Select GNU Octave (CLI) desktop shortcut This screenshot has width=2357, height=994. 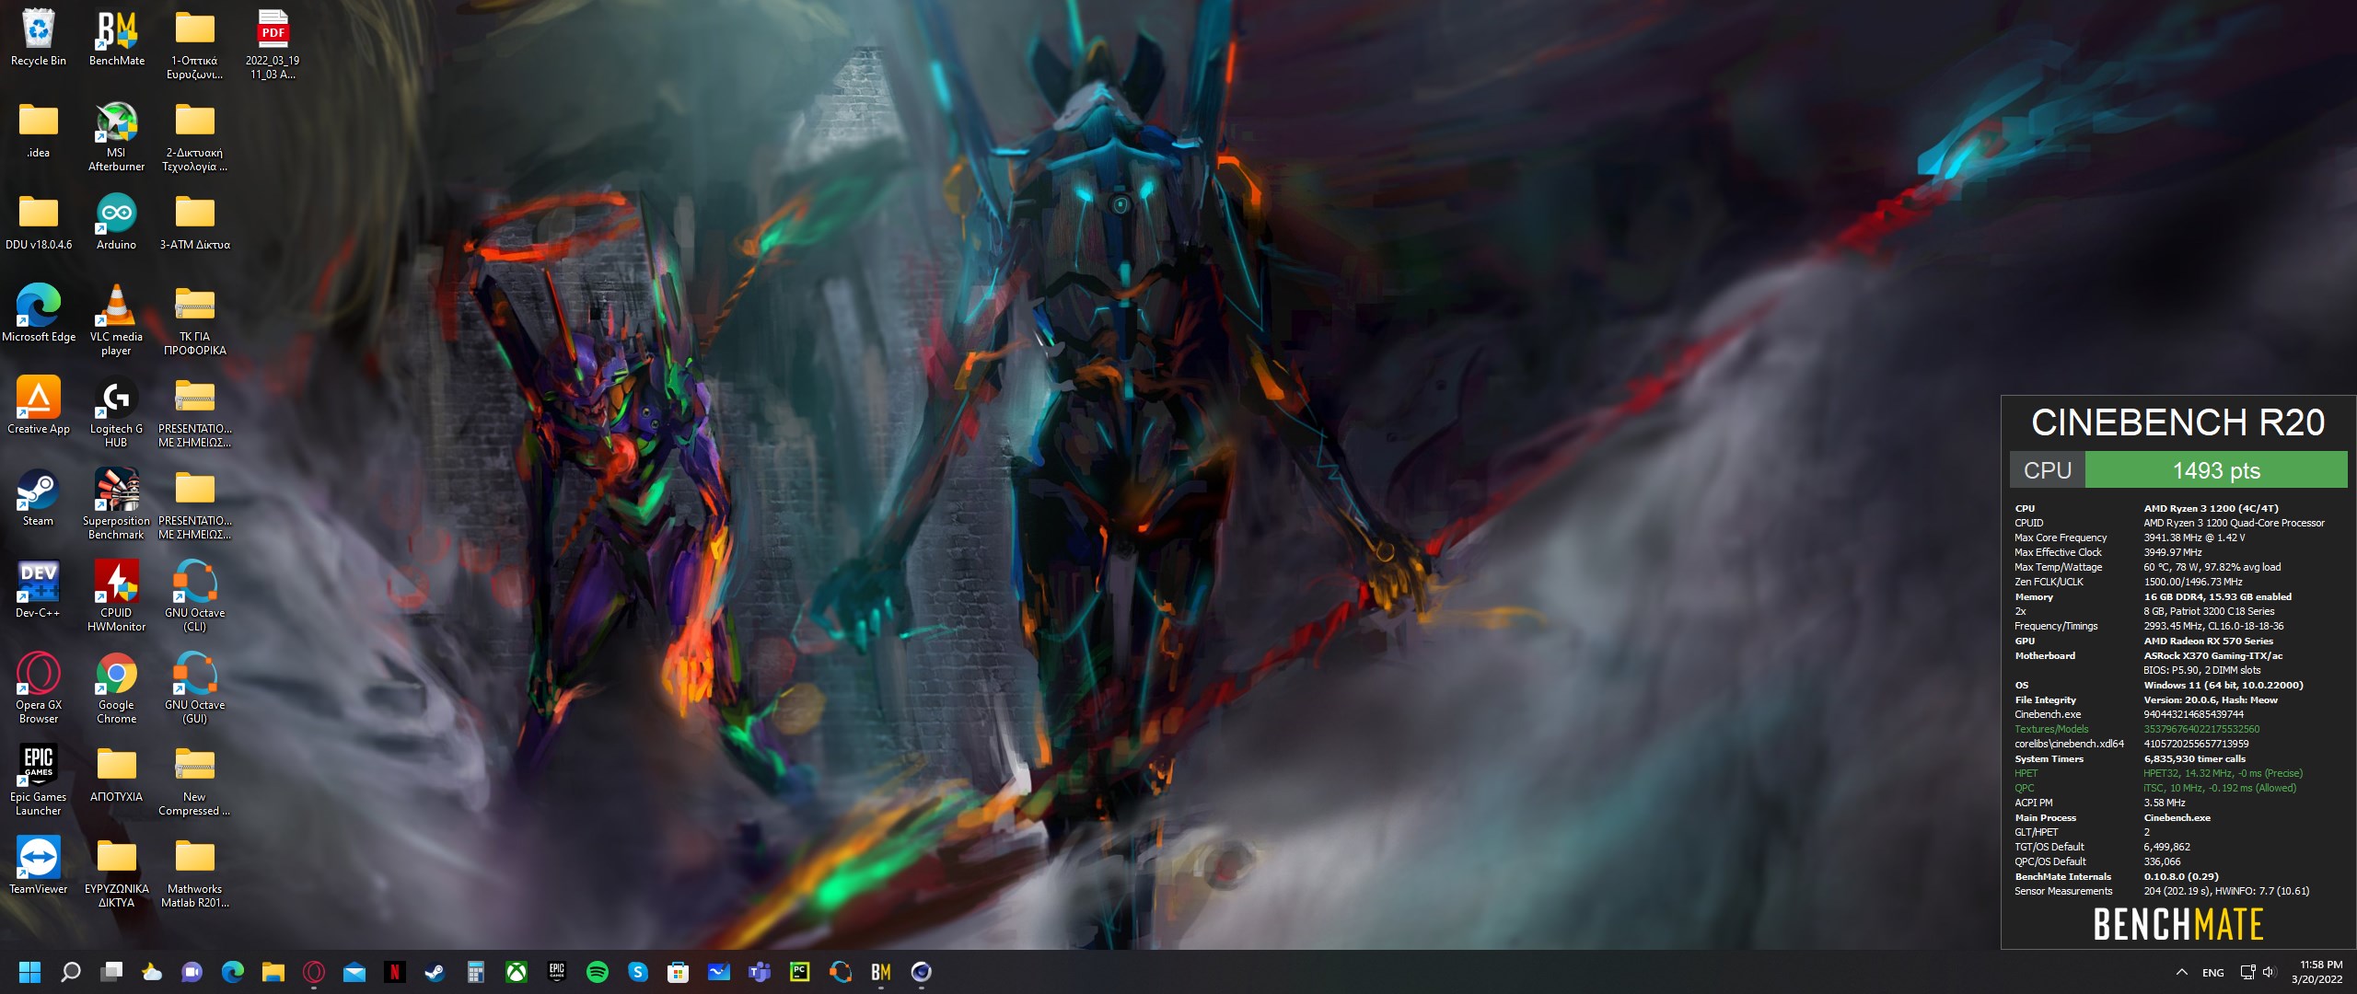(195, 595)
